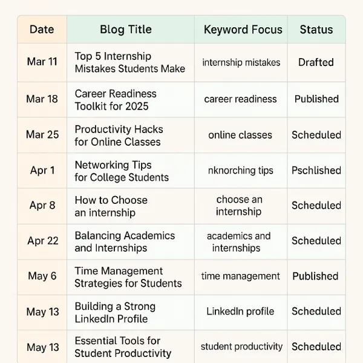Select the Apr 8 date cell
This screenshot has width=363, height=363.
pyautogui.click(x=42, y=205)
